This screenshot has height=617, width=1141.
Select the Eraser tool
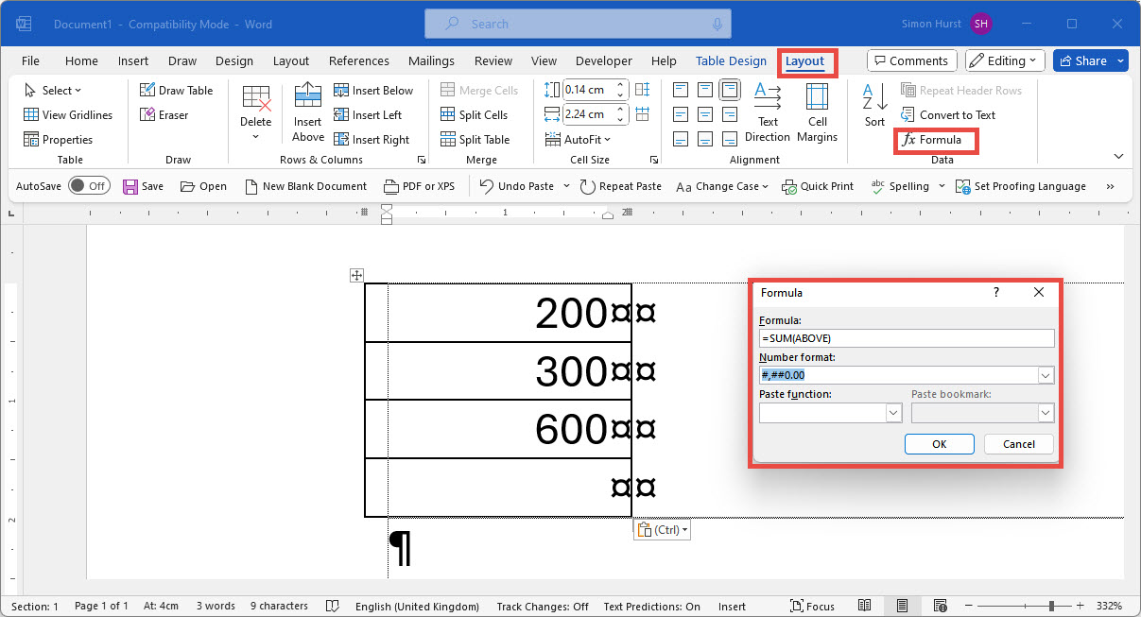tap(164, 115)
